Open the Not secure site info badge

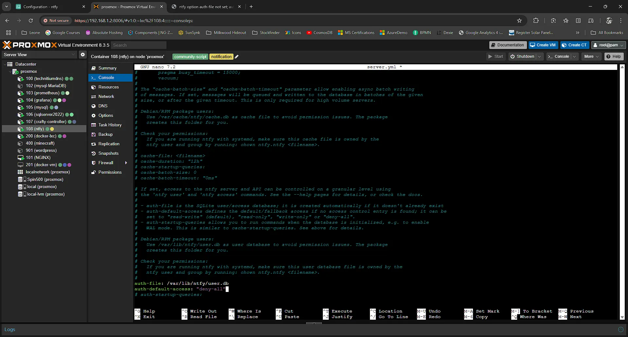click(x=56, y=21)
